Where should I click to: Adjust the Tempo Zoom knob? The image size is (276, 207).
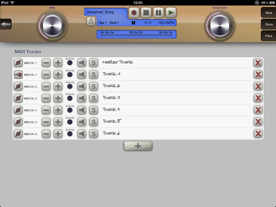[x=220, y=26]
